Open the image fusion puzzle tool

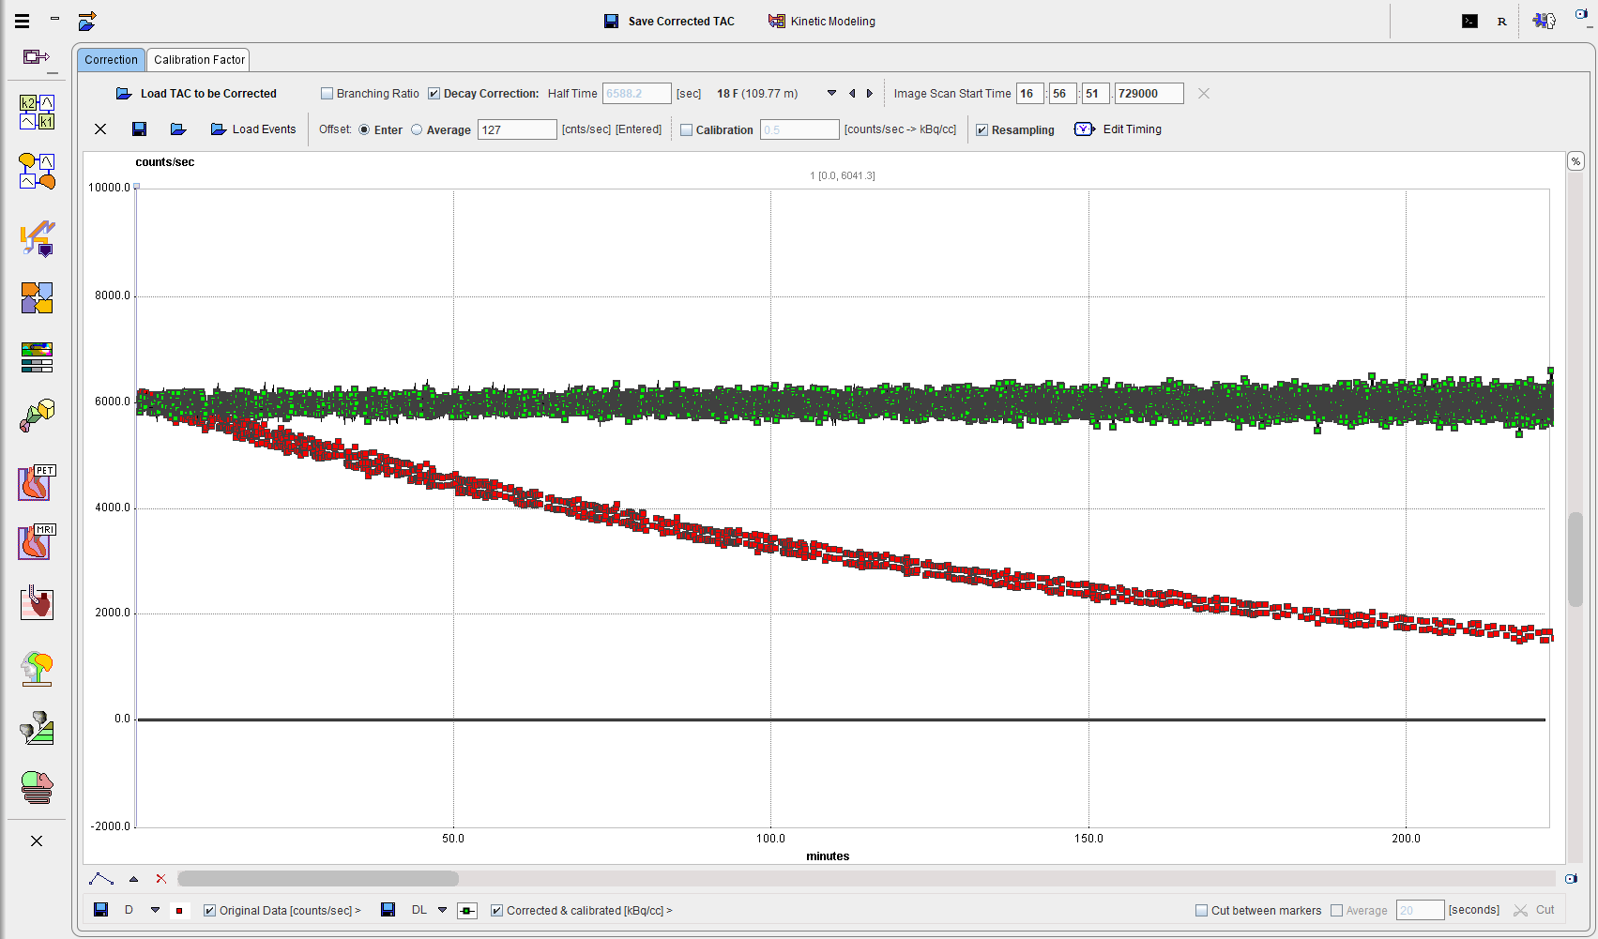[x=37, y=297]
